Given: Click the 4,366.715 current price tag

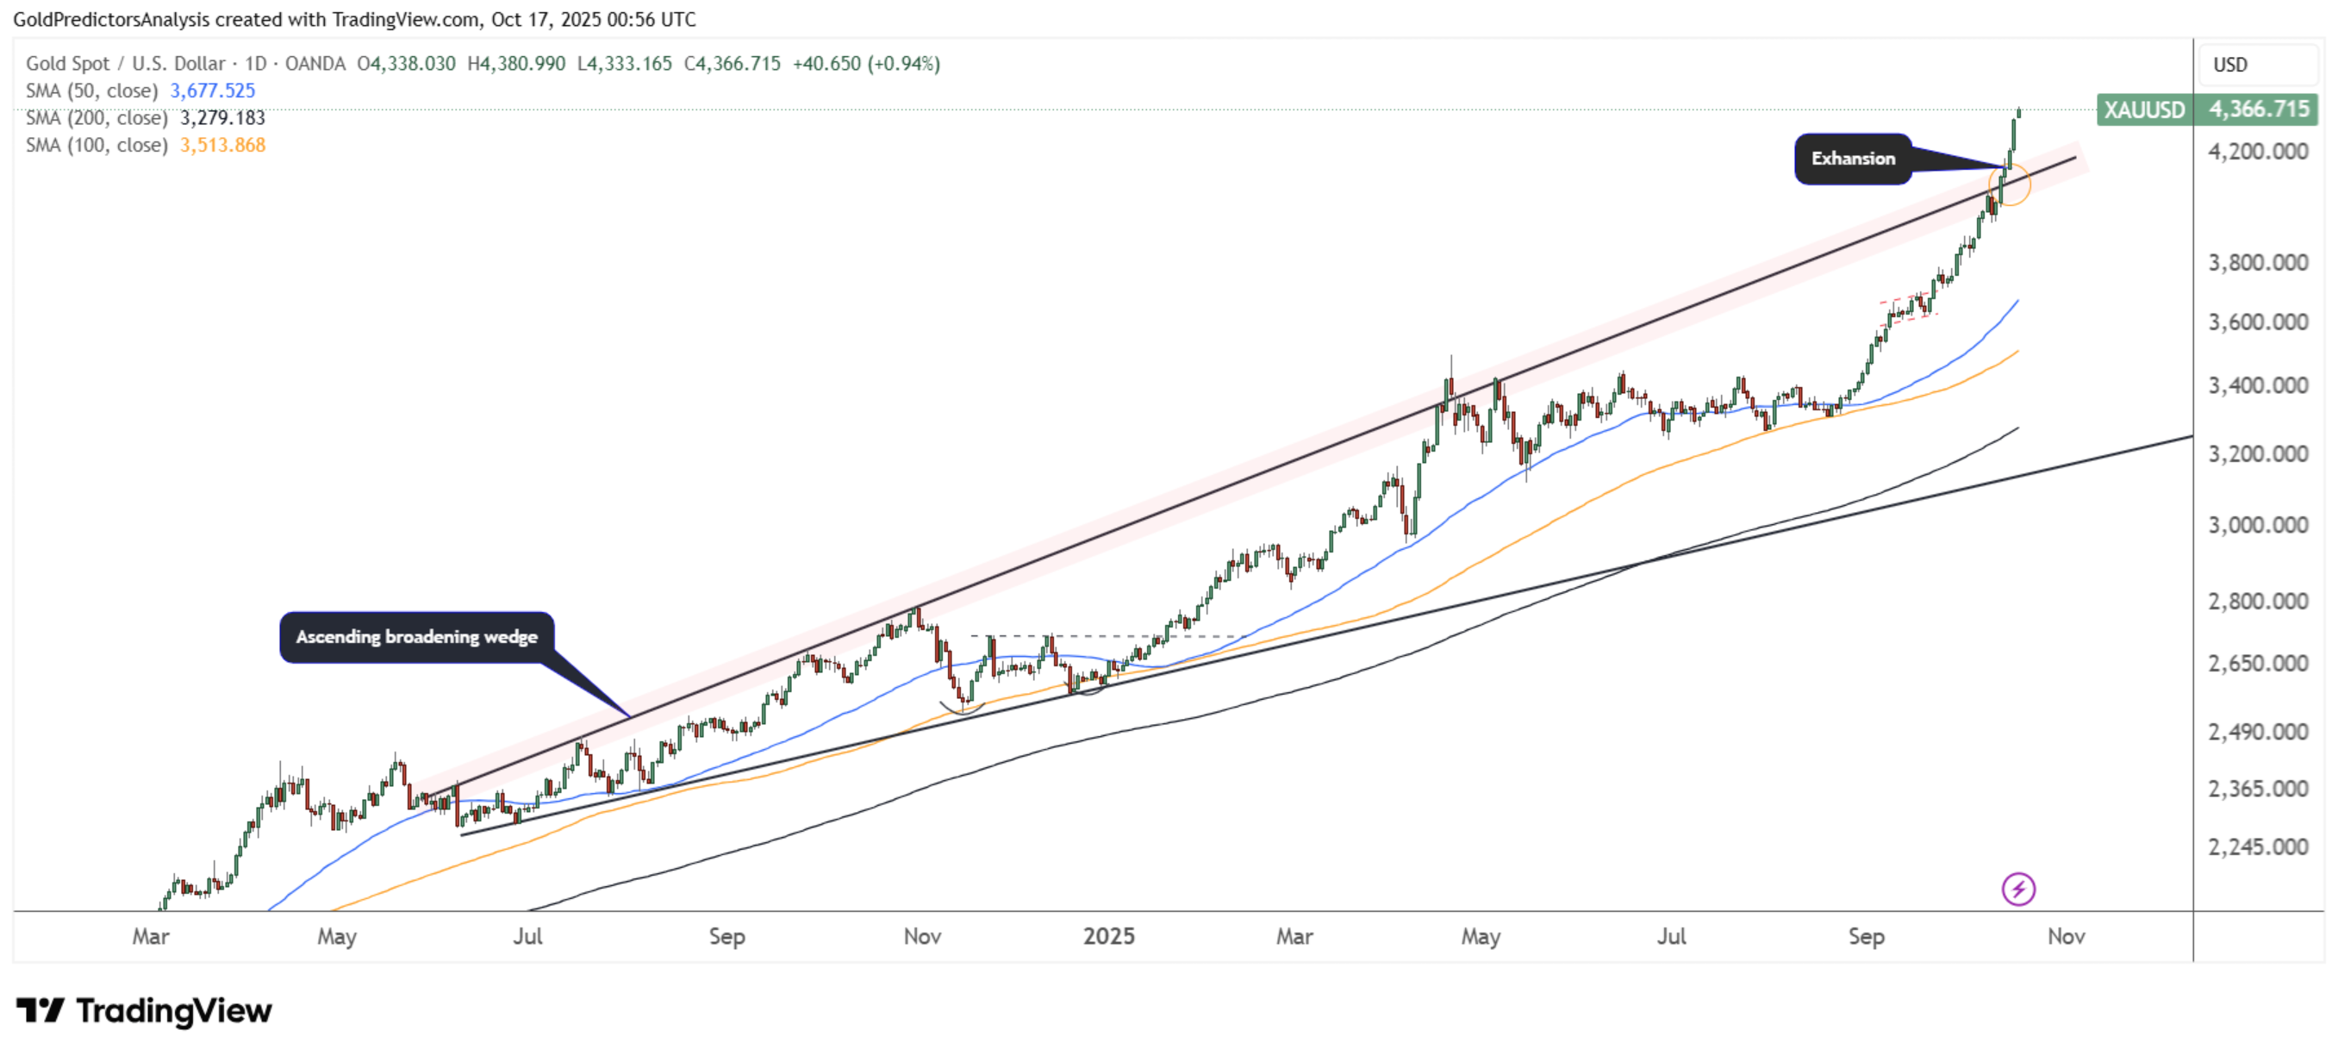Looking at the screenshot, I should pyautogui.click(x=2259, y=109).
